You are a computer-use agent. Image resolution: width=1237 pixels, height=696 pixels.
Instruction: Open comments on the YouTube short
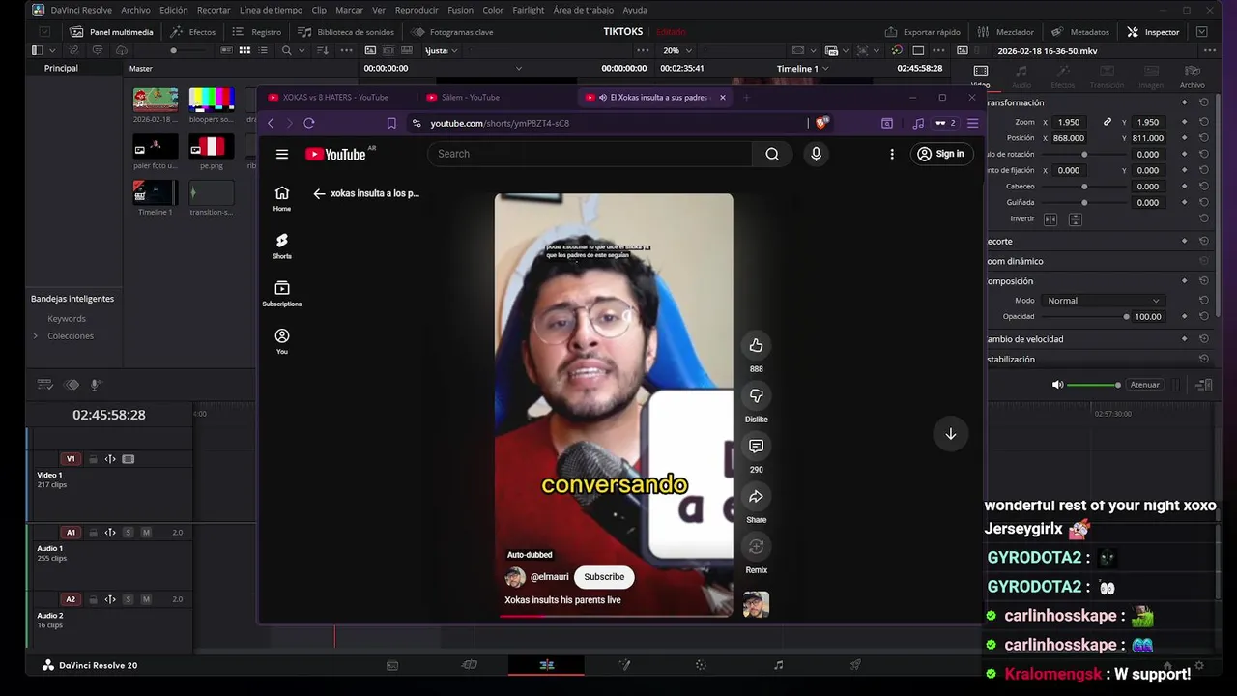pos(756,447)
